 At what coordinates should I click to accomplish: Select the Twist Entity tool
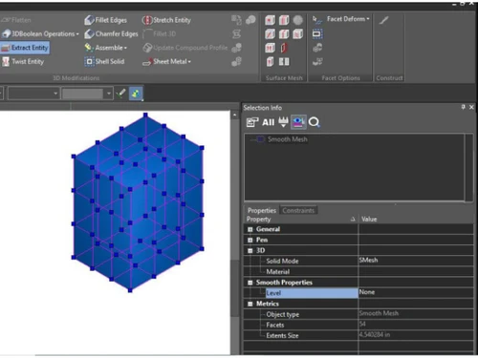coord(23,61)
